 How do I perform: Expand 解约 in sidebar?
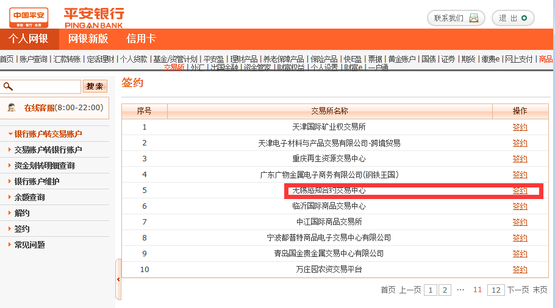click(x=21, y=213)
